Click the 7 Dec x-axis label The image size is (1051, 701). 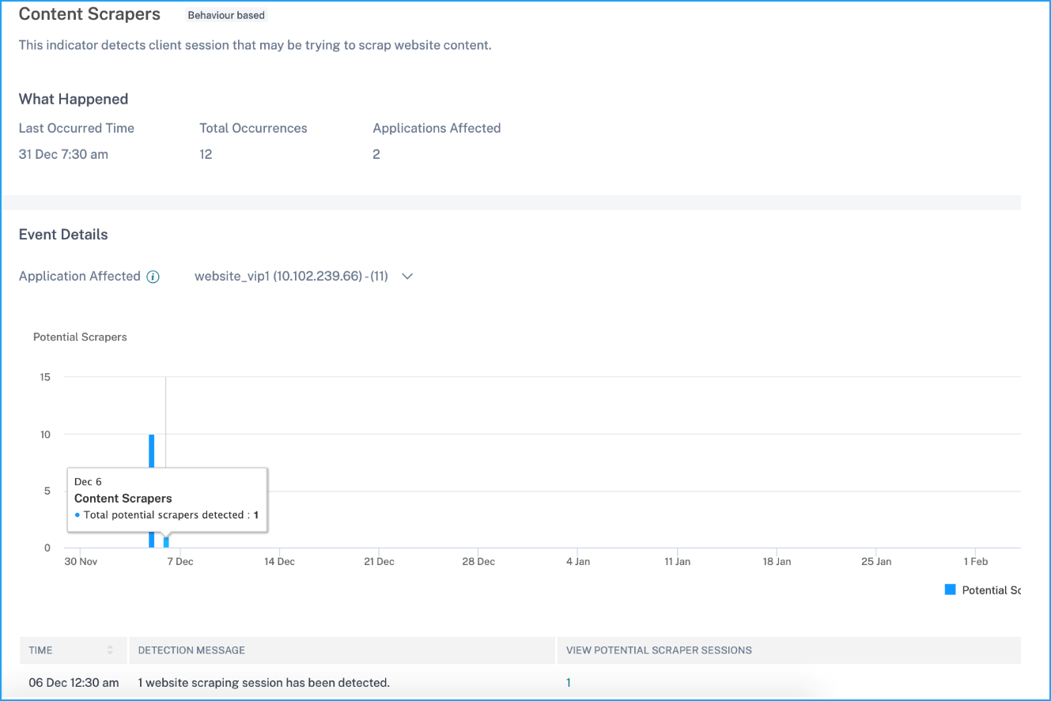[180, 562]
